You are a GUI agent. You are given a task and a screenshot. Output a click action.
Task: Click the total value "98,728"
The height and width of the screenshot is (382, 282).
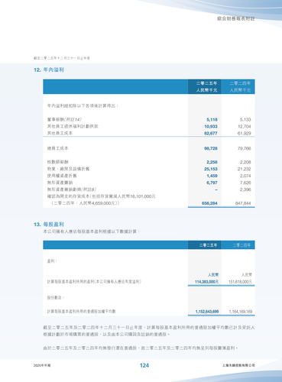[x=211, y=148]
